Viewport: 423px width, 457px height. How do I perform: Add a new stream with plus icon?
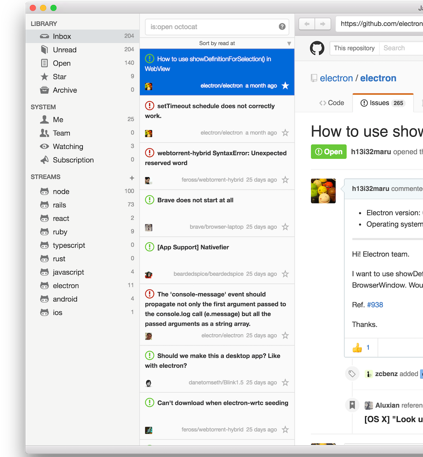click(x=132, y=178)
